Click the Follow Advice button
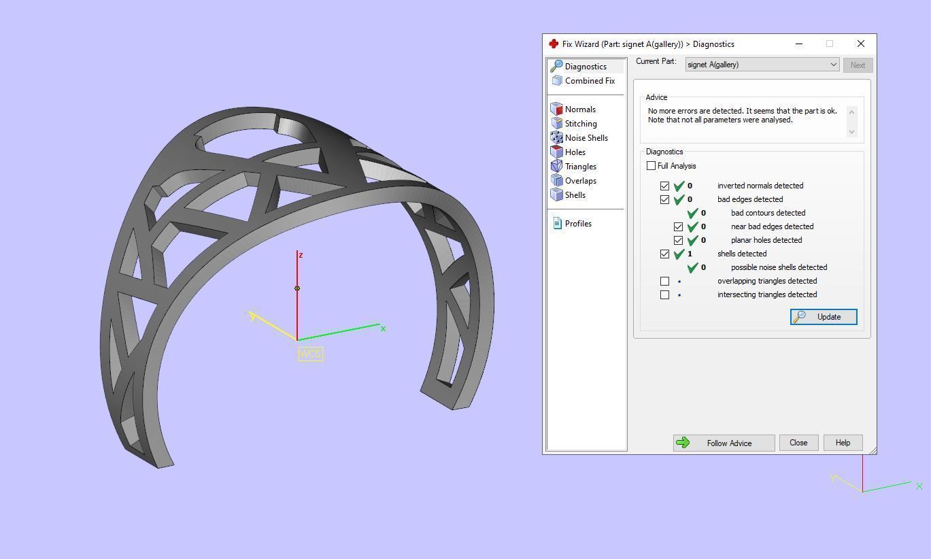The image size is (931, 559). (724, 443)
